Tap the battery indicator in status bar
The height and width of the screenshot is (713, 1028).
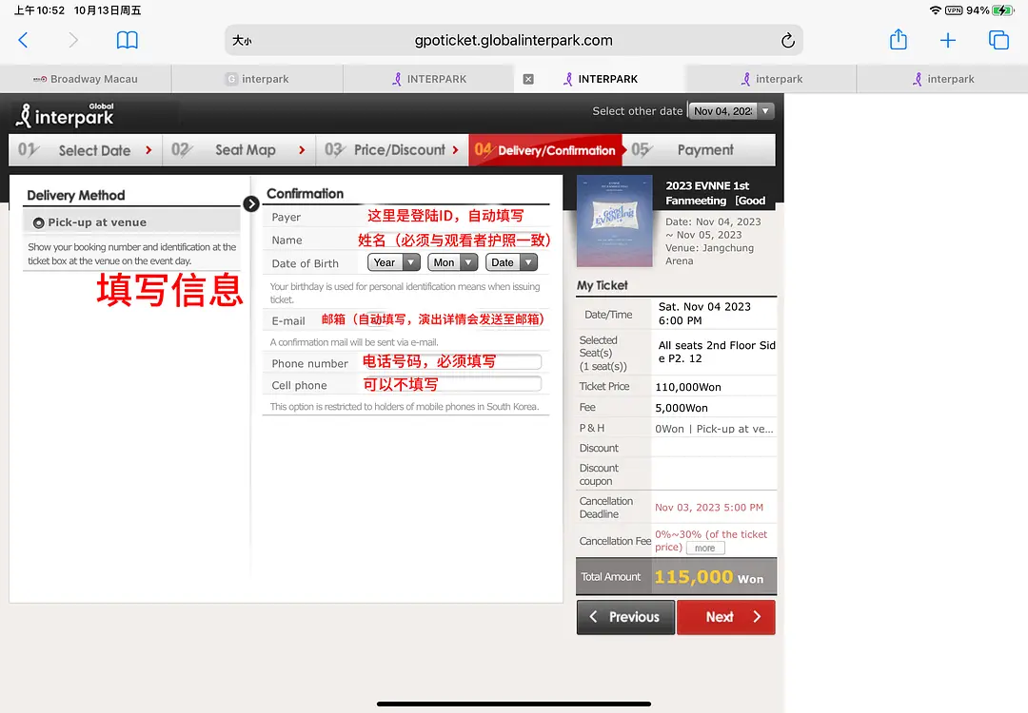pos(1003,10)
